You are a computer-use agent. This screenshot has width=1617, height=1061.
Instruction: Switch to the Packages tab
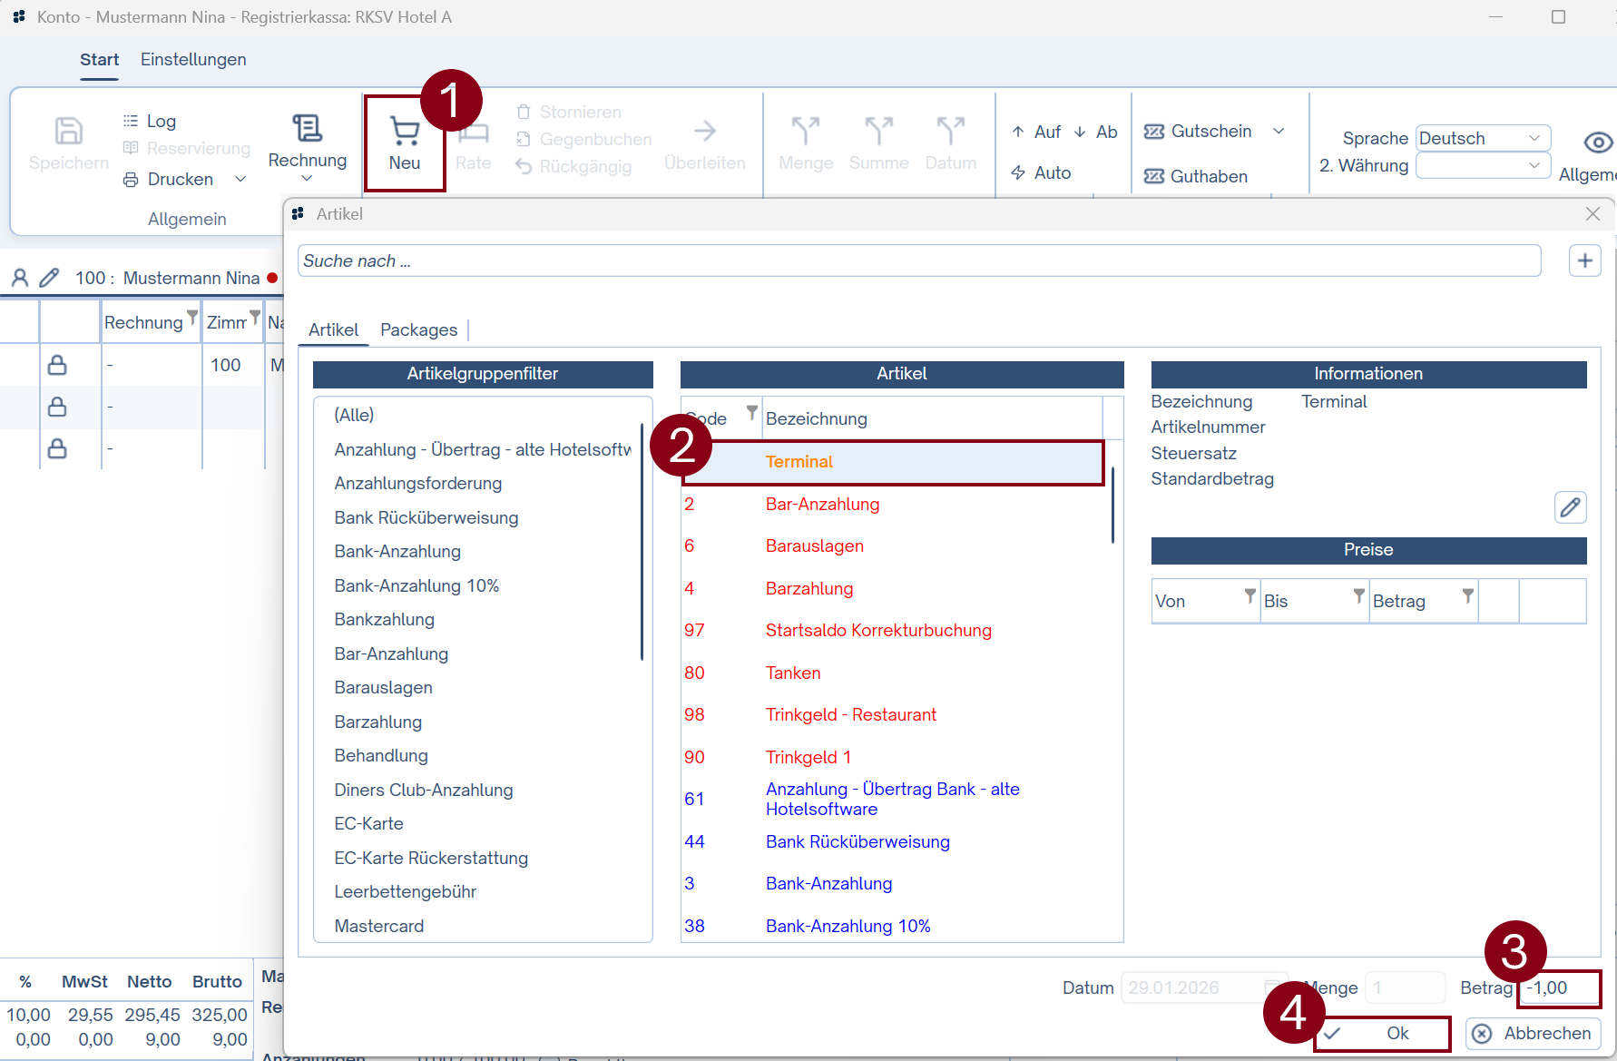tap(418, 329)
